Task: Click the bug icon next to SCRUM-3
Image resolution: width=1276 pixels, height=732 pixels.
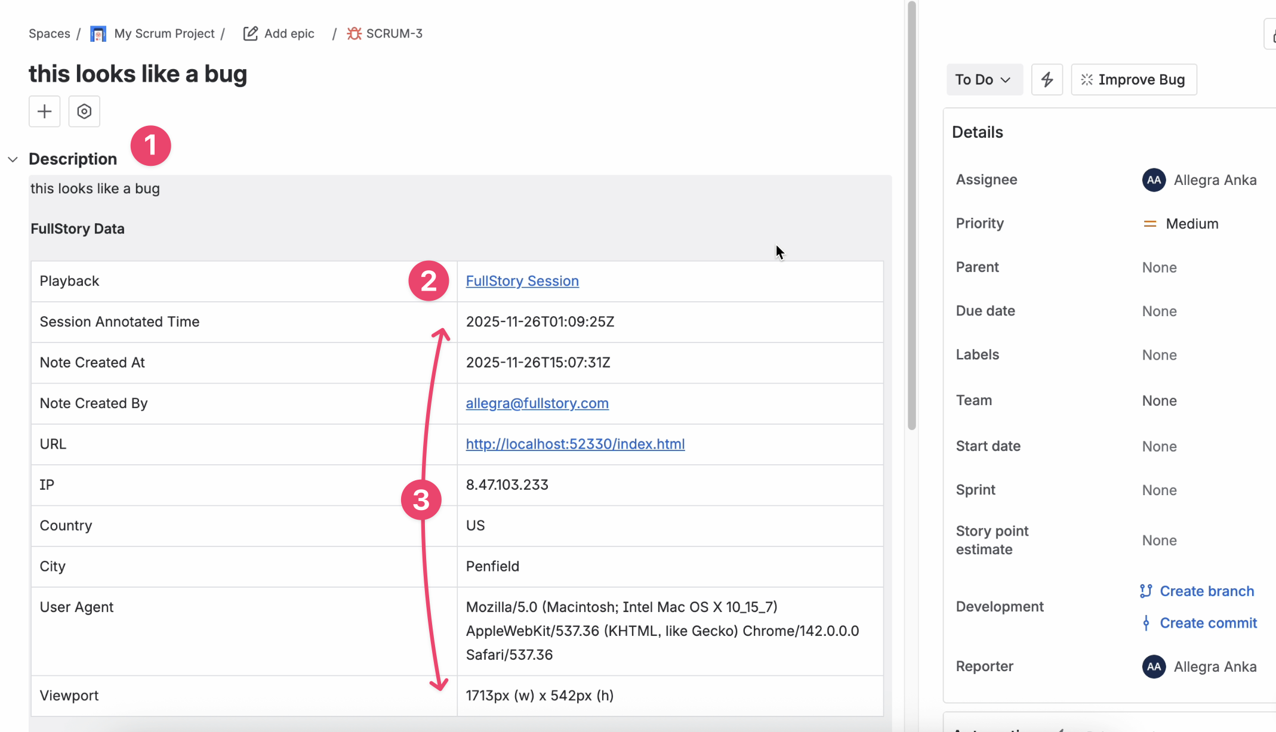Action: point(353,33)
